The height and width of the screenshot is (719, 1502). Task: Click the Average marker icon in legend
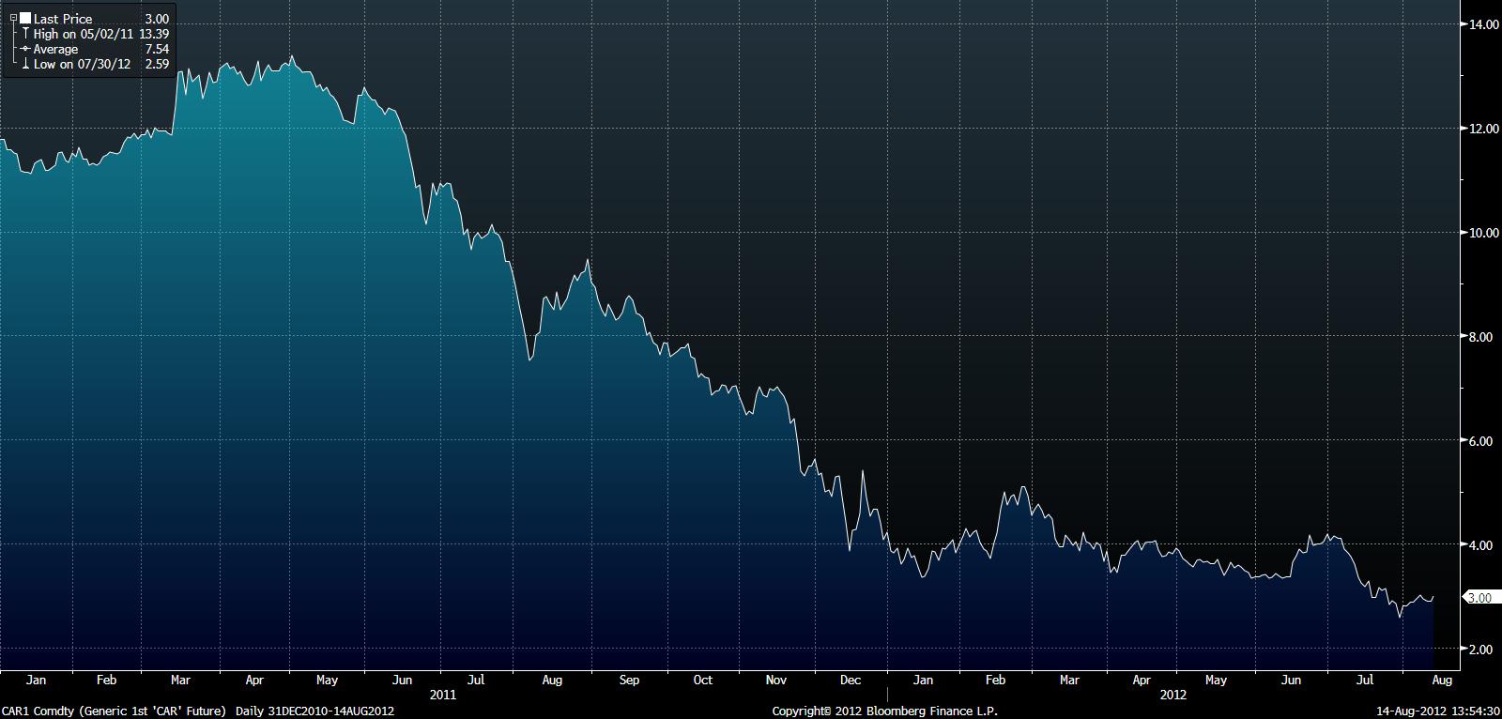25,49
